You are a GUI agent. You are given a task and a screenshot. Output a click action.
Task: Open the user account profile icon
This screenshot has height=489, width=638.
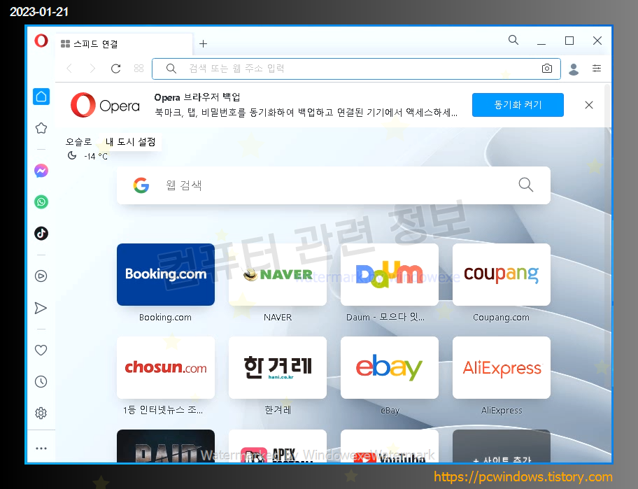(x=574, y=69)
